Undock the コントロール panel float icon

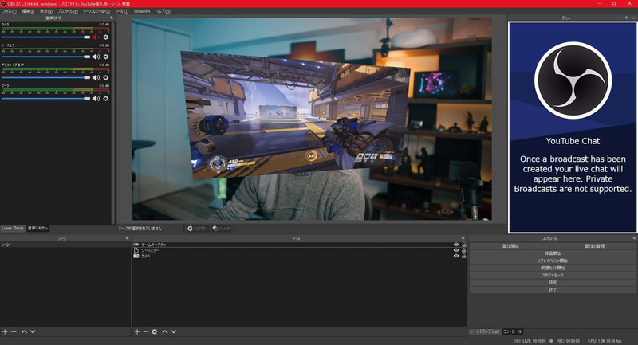(x=634, y=238)
